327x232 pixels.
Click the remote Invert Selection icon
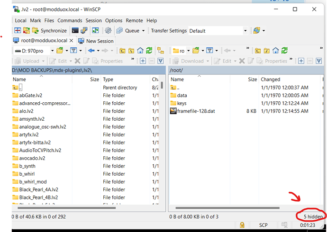pos(318,61)
